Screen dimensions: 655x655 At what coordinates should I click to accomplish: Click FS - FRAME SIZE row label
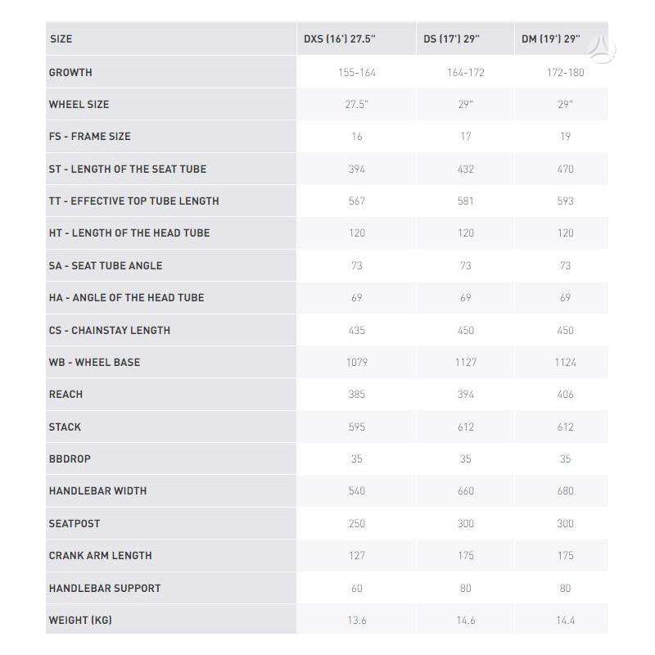point(90,137)
